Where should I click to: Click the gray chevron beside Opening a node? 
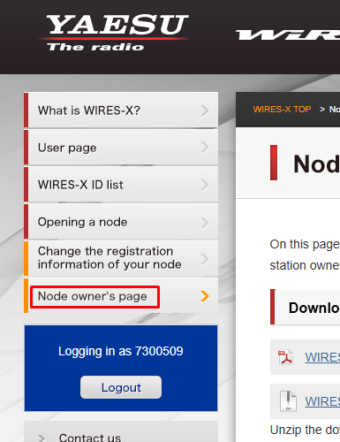205,223
